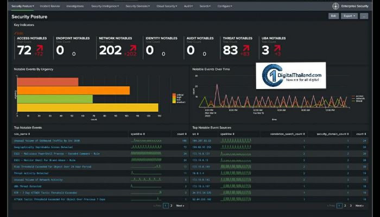The height and width of the screenshot is (217, 380).
Task: Open the Export dropdown
Action: point(350,16)
